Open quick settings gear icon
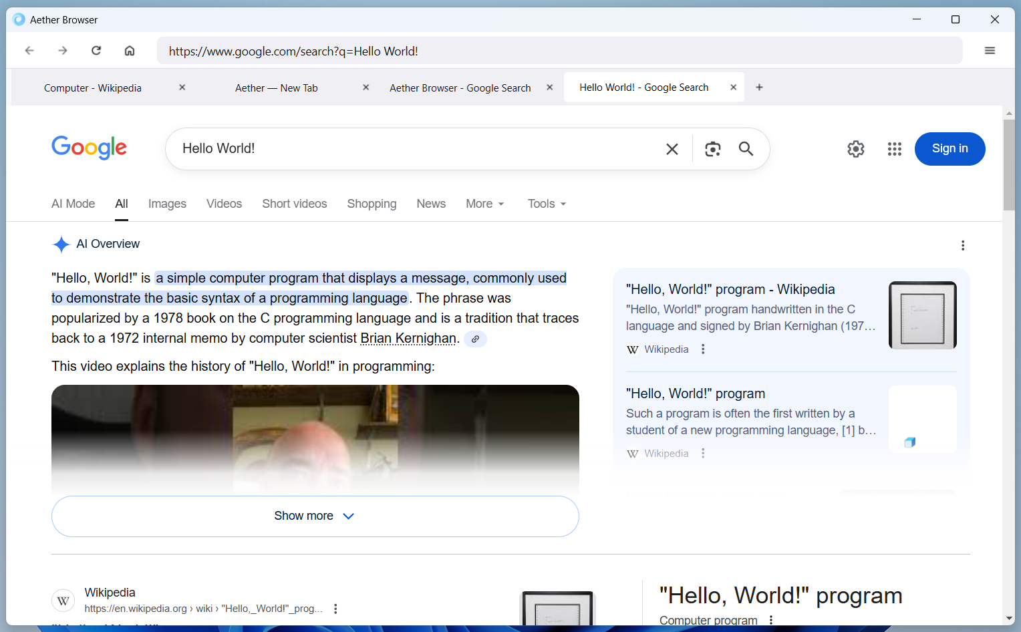 point(856,149)
